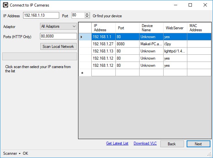This screenshot has width=213, height=158.
Task: Click the port spinner down arrow
Action: tap(87, 17)
